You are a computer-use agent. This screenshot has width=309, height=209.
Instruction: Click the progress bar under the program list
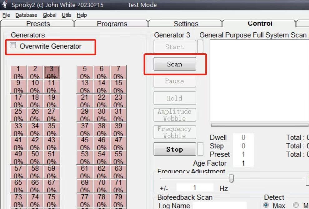[259, 125]
